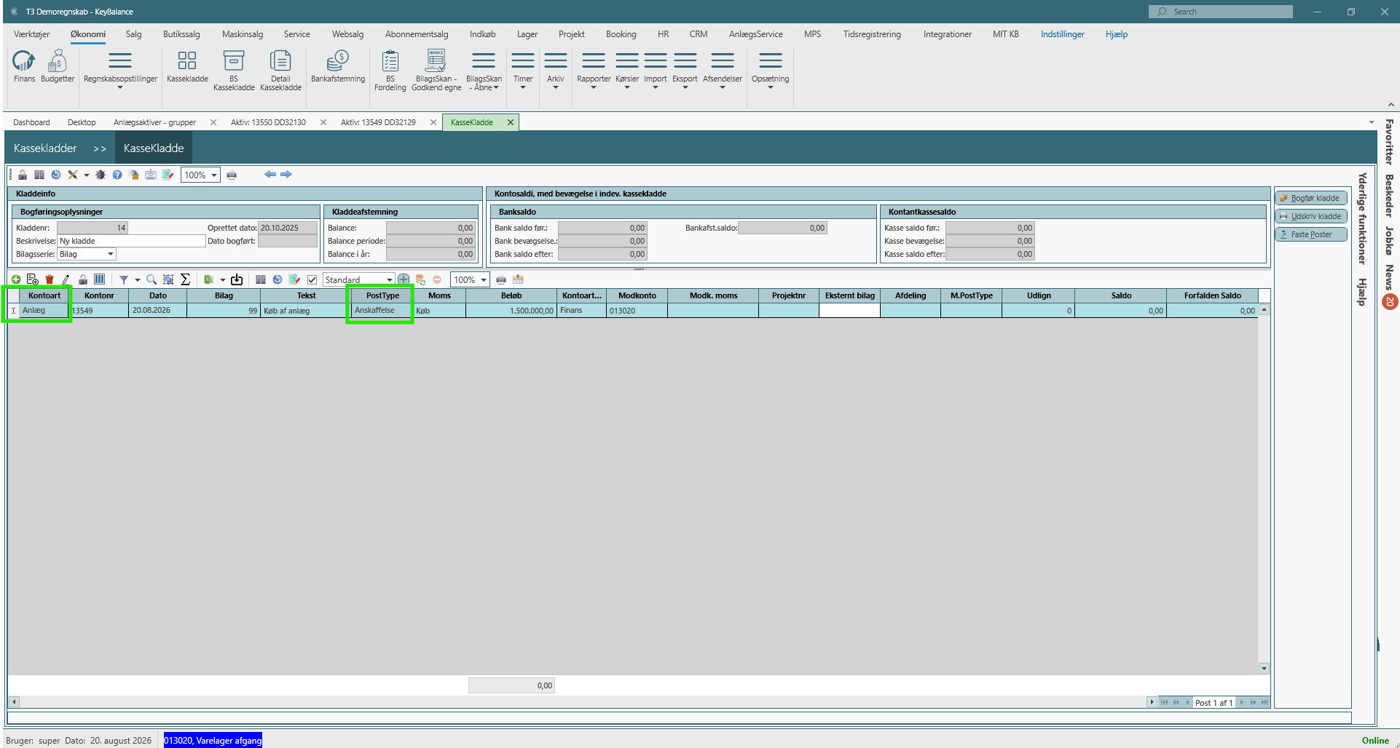The height and width of the screenshot is (748, 1400).
Task: Open the Kasseklade ribbon icon
Action: 187,66
